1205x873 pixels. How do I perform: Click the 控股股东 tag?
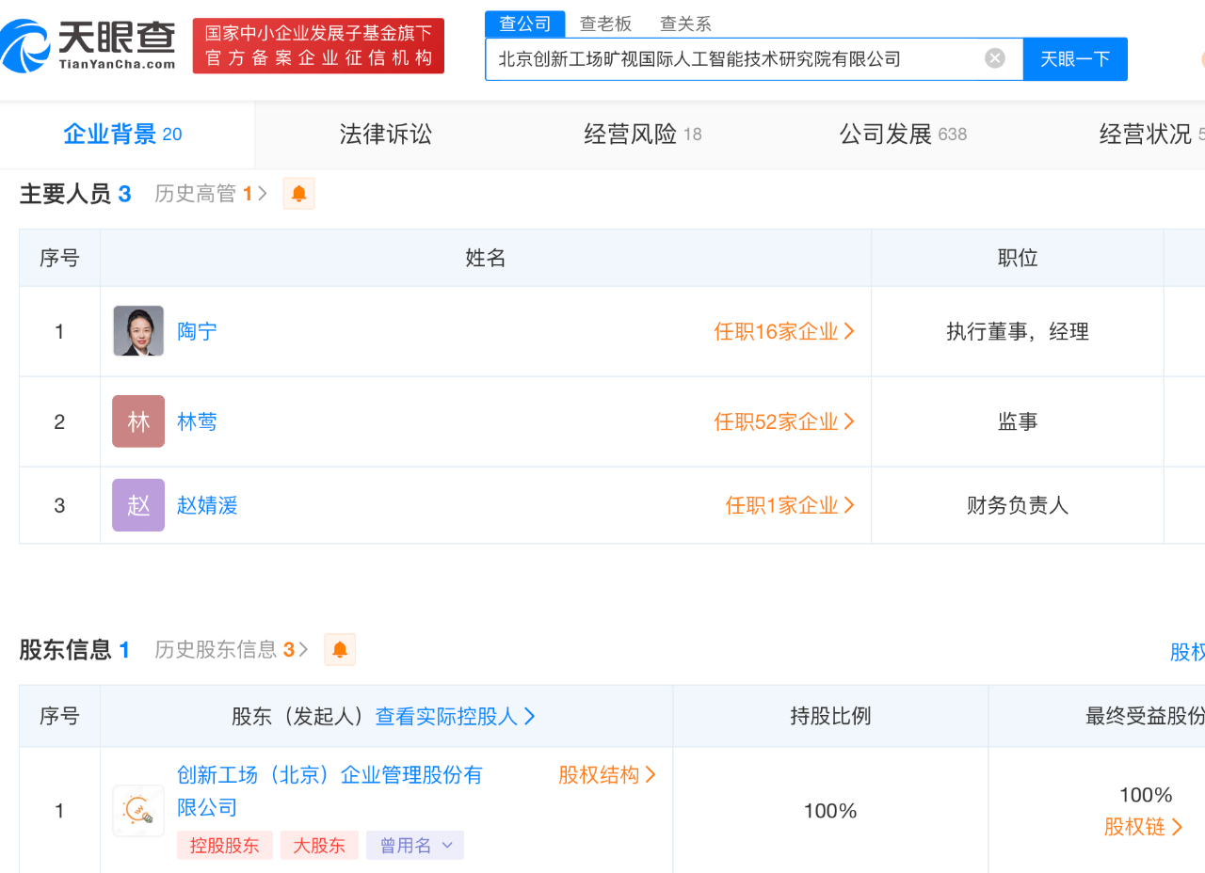tap(224, 846)
